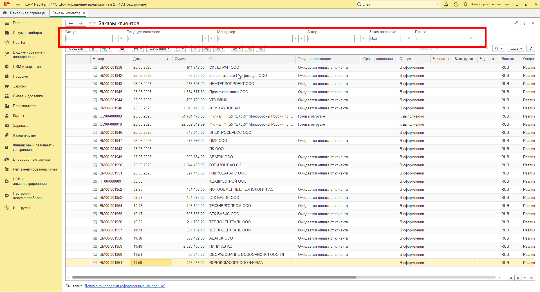Image resolution: width=540 pixels, height=292 pixels.
Task: Open the Еще menu button
Action: click(516, 48)
